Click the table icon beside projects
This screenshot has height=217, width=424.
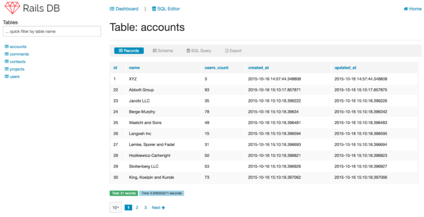pos(7,69)
